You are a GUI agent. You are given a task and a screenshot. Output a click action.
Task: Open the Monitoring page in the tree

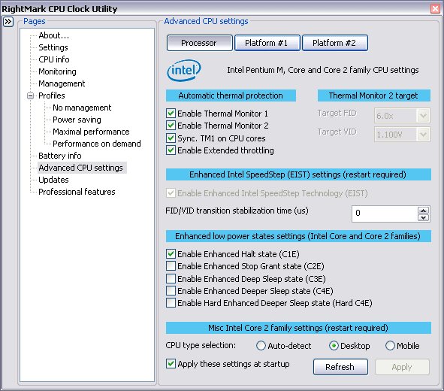click(x=57, y=71)
